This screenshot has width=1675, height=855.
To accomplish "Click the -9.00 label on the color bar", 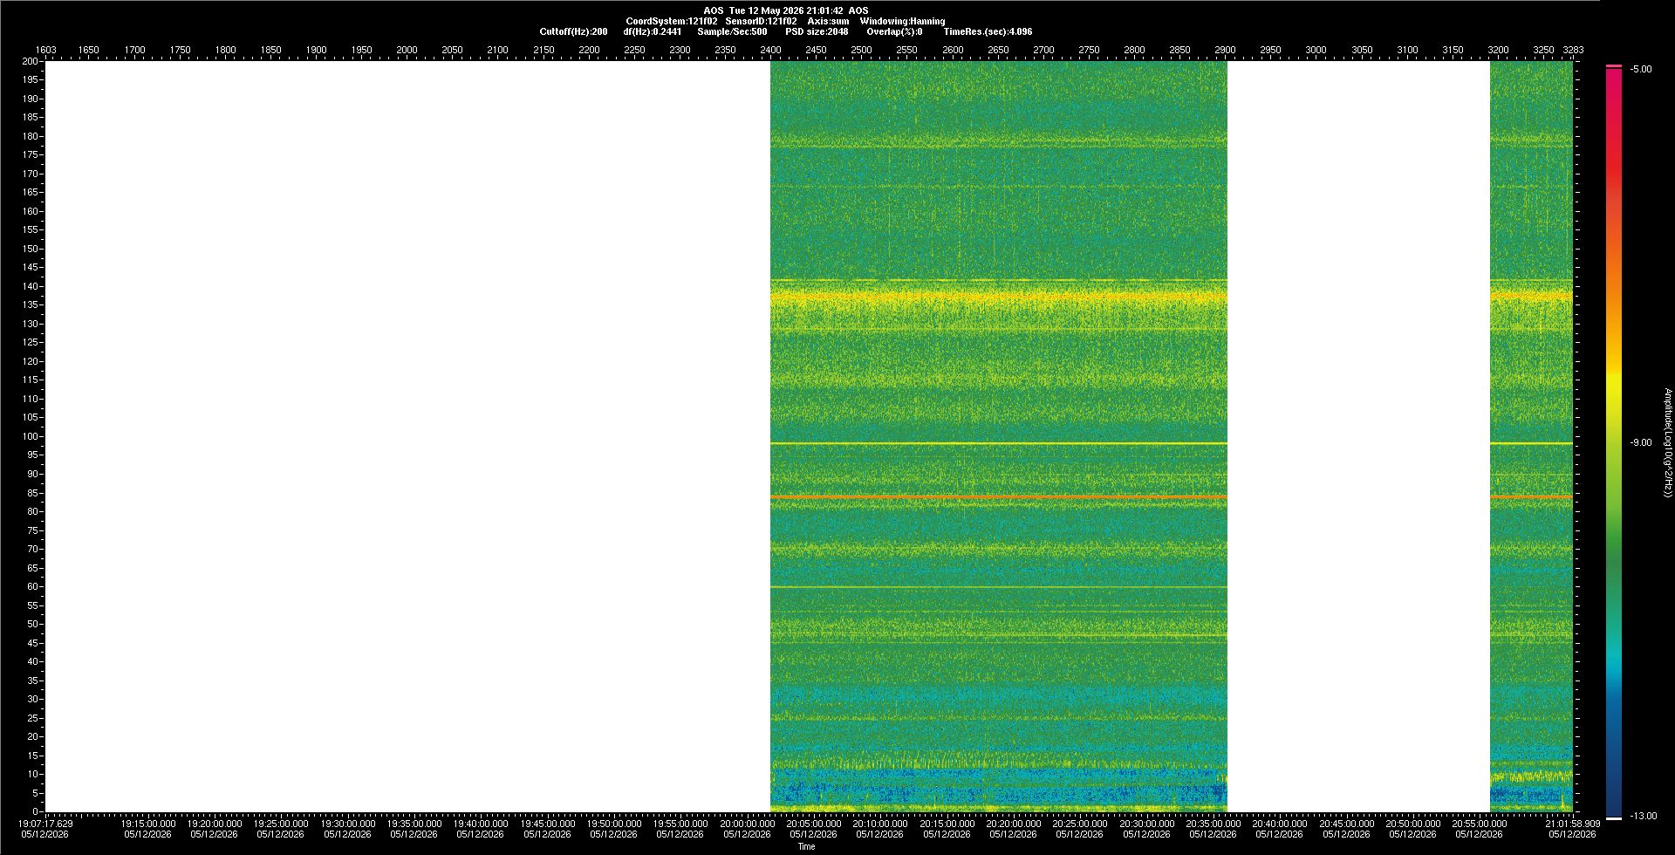I will pyautogui.click(x=1641, y=442).
